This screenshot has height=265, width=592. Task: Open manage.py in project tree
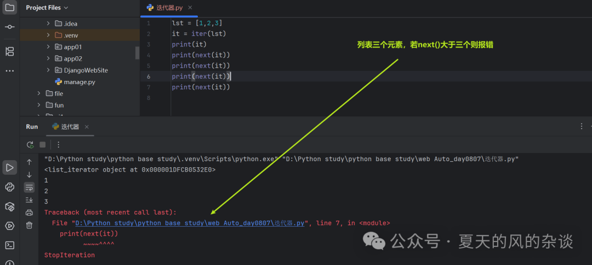point(79,81)
